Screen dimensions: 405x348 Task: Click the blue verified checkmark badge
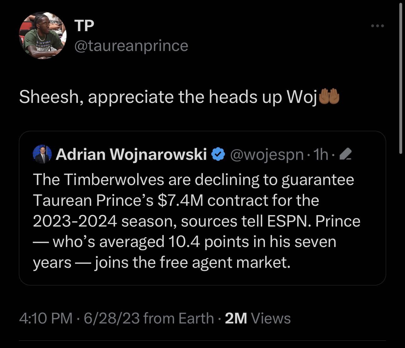click(x=218, y=154)
